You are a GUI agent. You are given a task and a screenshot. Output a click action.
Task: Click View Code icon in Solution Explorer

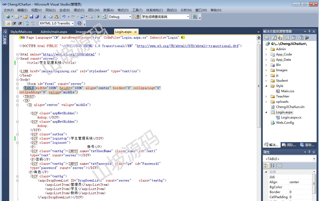288,38
